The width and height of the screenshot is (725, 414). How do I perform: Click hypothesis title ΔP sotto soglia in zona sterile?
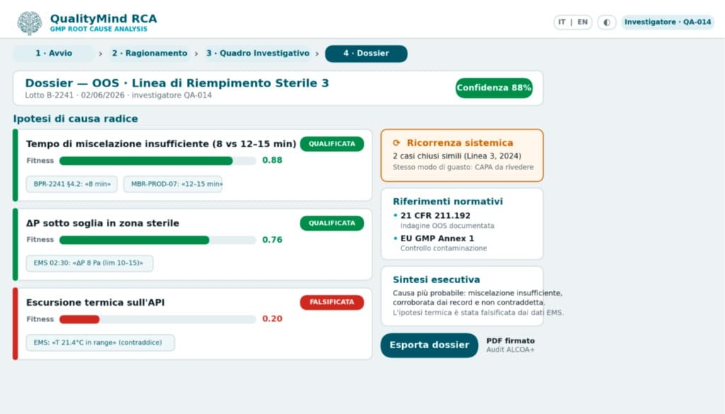point(103,223)
